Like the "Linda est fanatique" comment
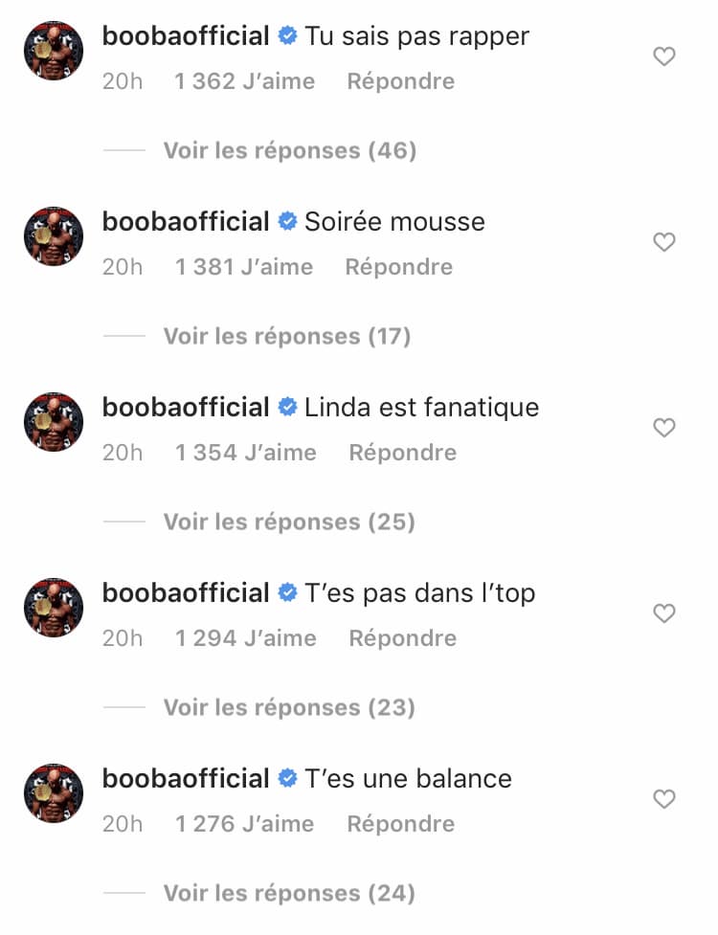The height and width of the screenshot is (935, 718). coord(663,428)
